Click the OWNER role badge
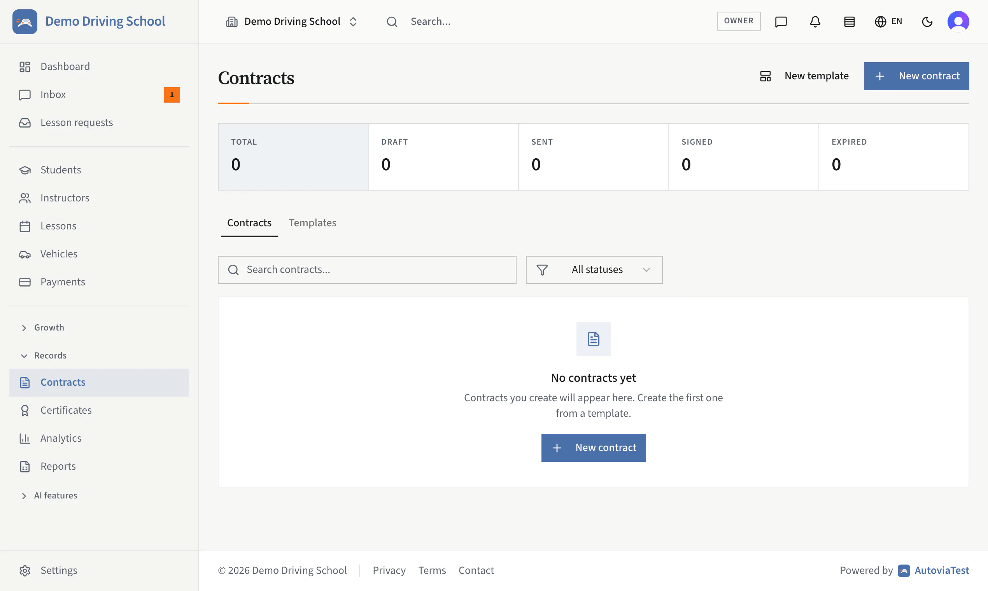This screenshot has width=988, height=591. coord(739,21)
